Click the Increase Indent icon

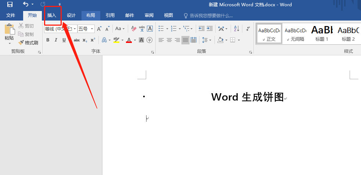coord(210,29)
